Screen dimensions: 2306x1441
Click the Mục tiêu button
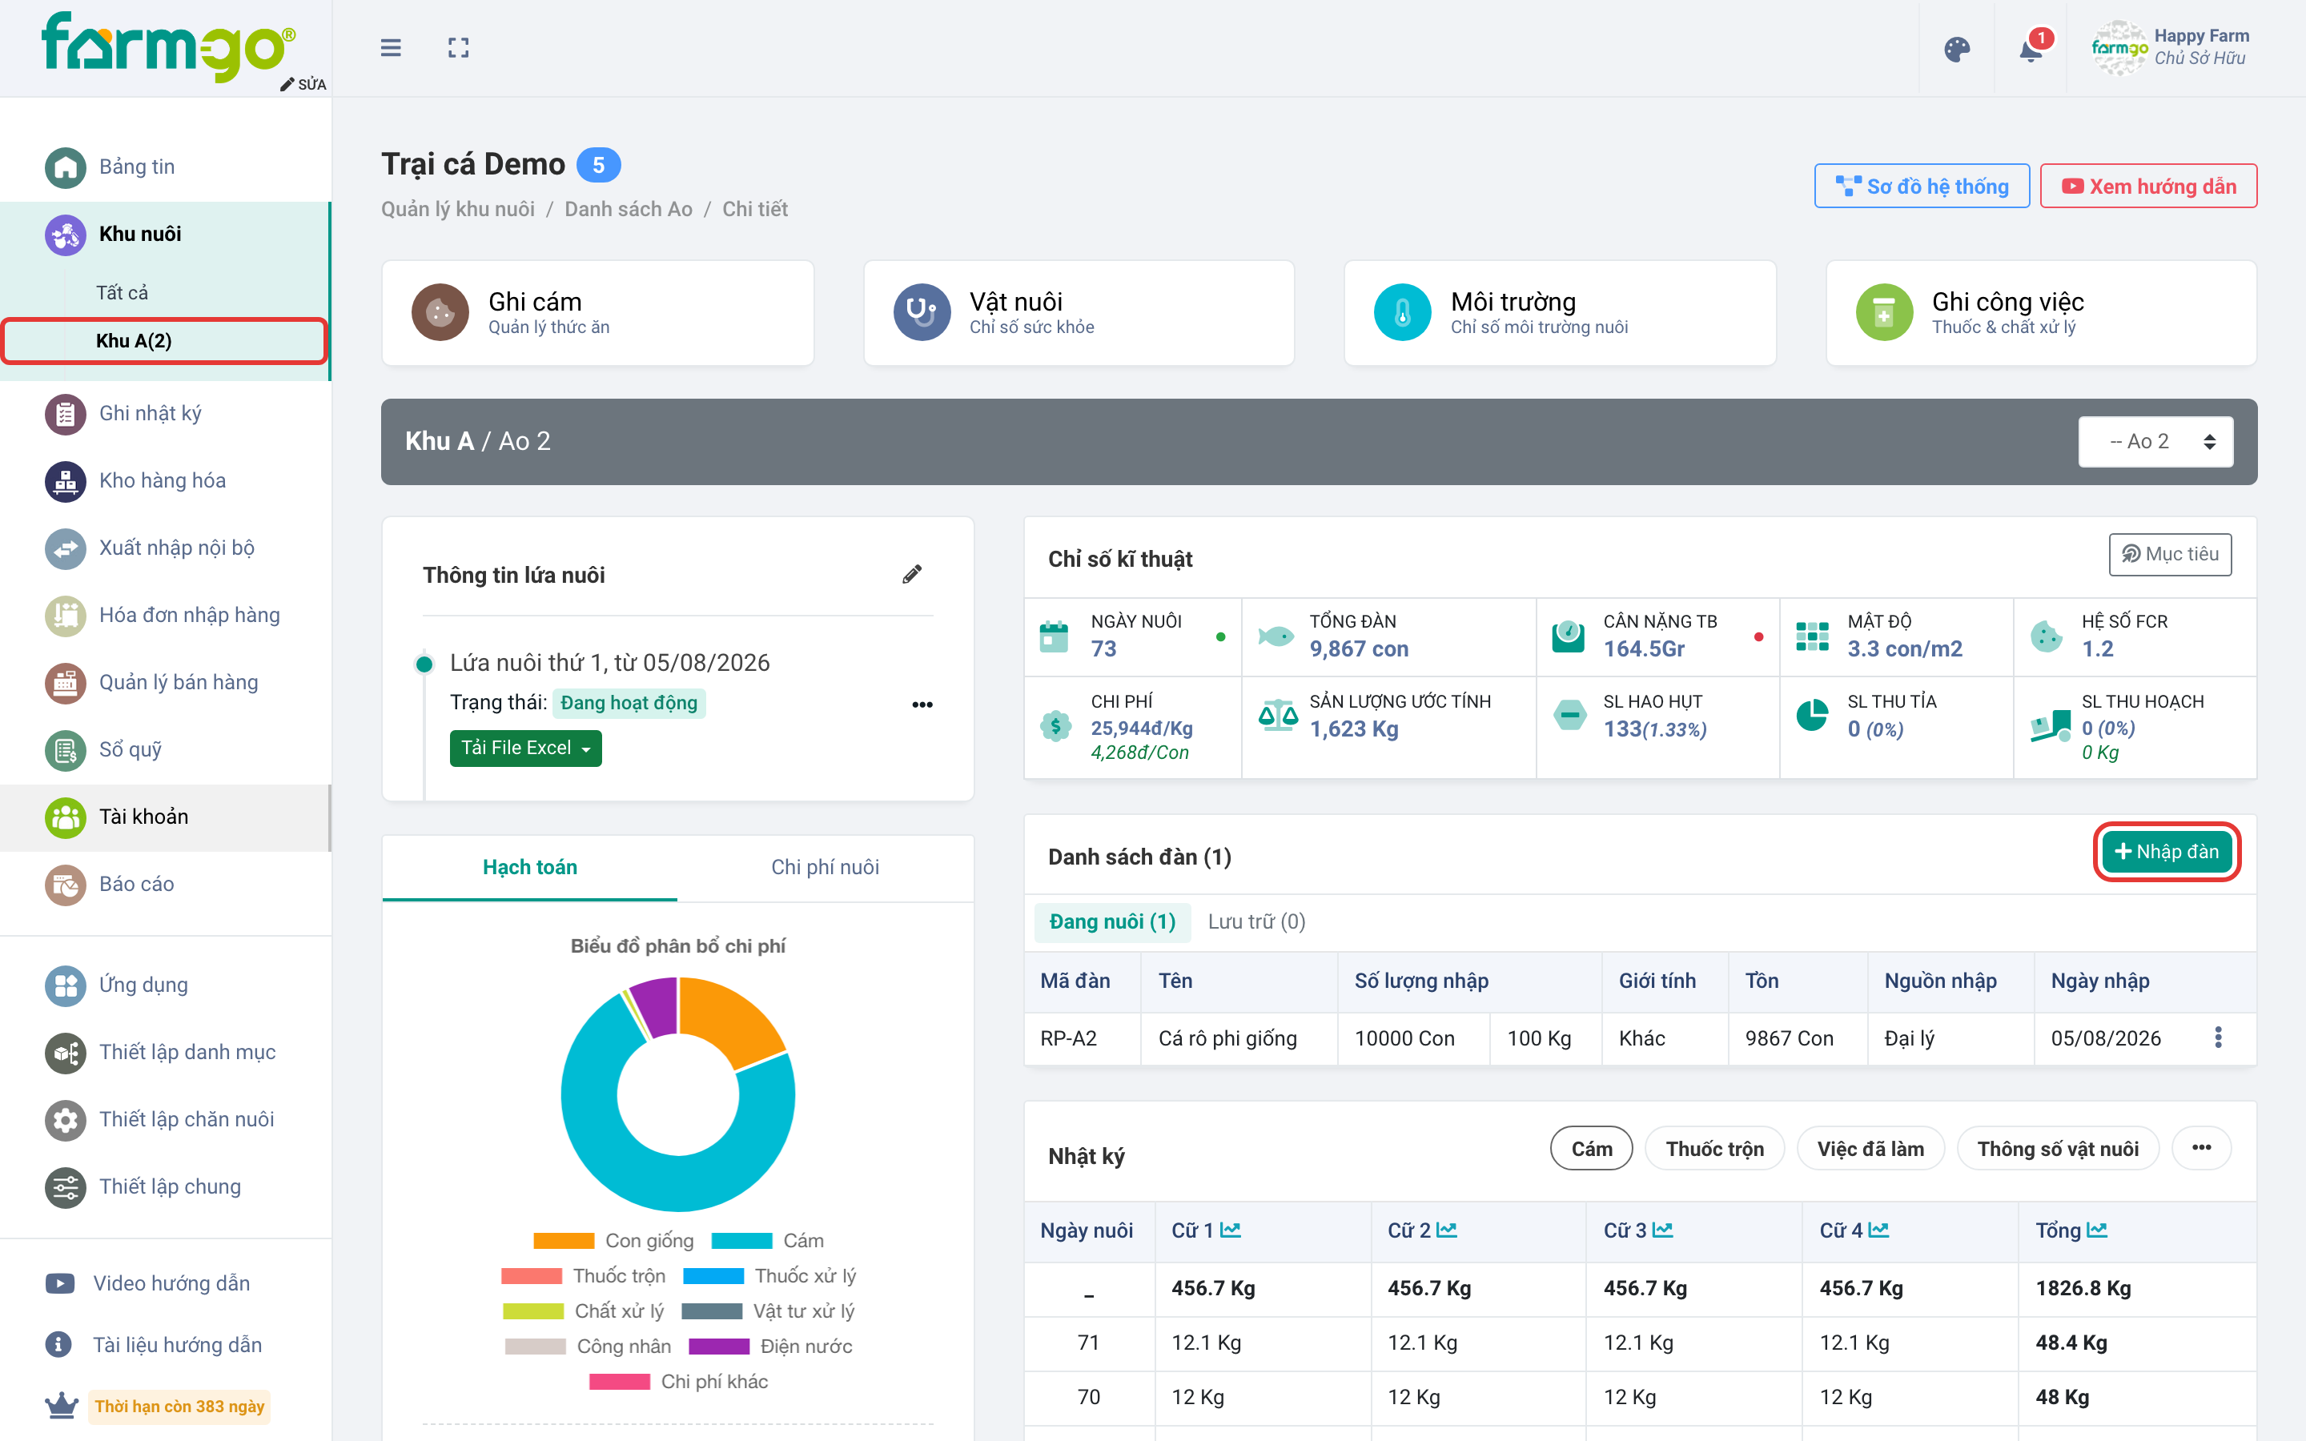point(2170,554)
